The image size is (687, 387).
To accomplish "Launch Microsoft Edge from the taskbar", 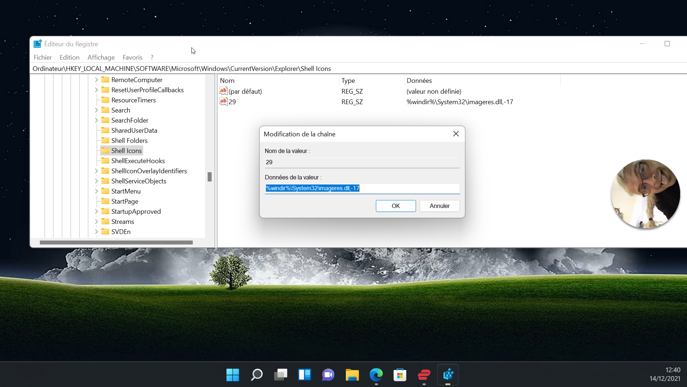I will pos(376,375).
